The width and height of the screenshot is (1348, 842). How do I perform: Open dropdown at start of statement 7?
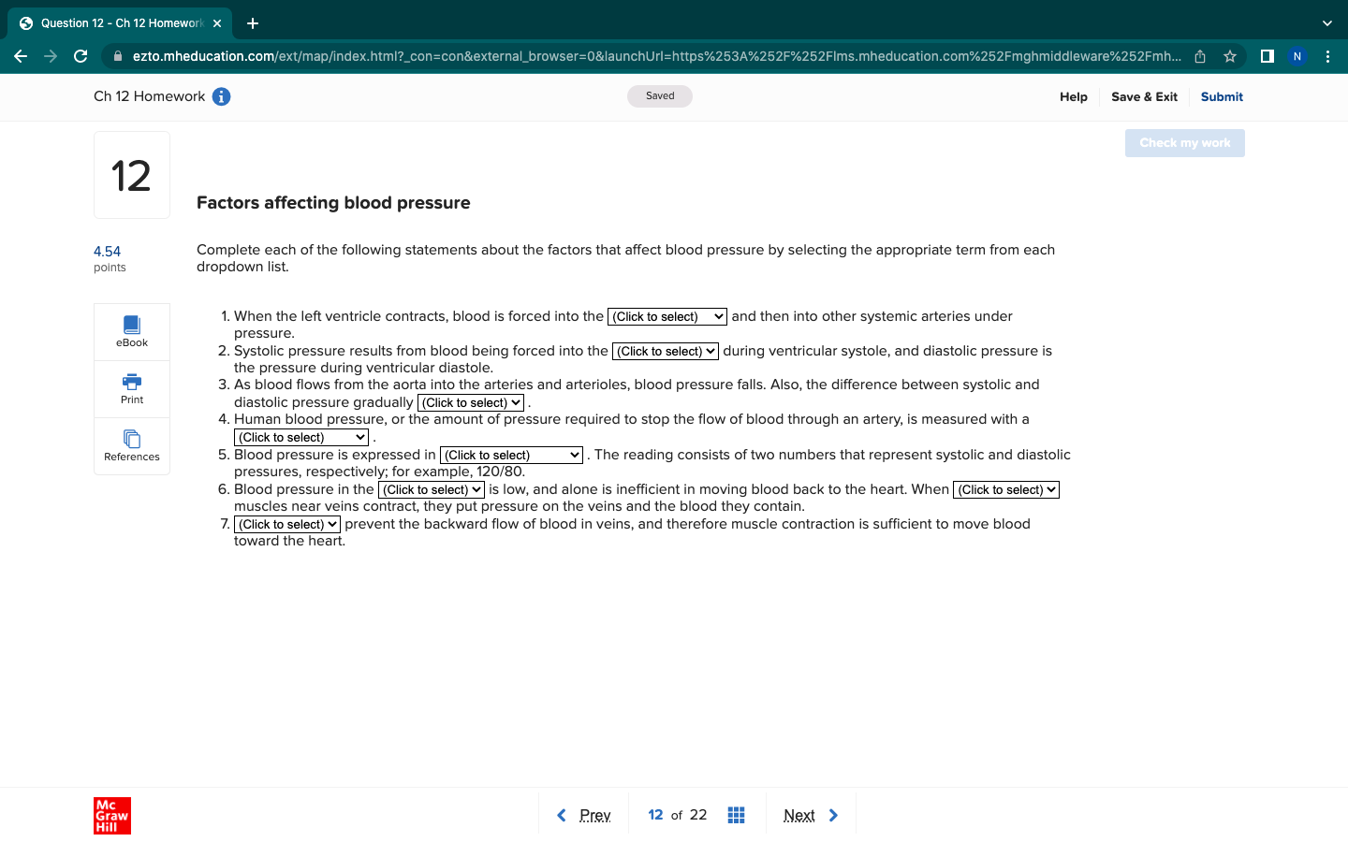point(287,525)
